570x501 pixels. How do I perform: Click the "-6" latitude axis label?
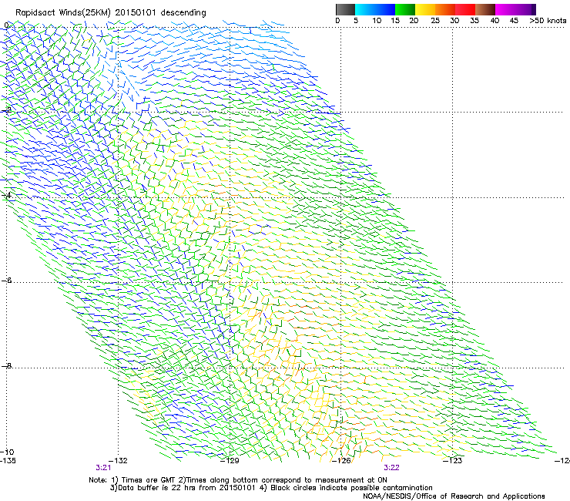point(6,281)
